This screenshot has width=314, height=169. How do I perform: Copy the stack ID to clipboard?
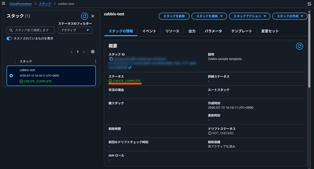coord(111,59)
